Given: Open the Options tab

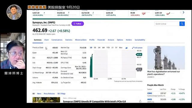Looking at the screenshot, I should coord(120,40).
